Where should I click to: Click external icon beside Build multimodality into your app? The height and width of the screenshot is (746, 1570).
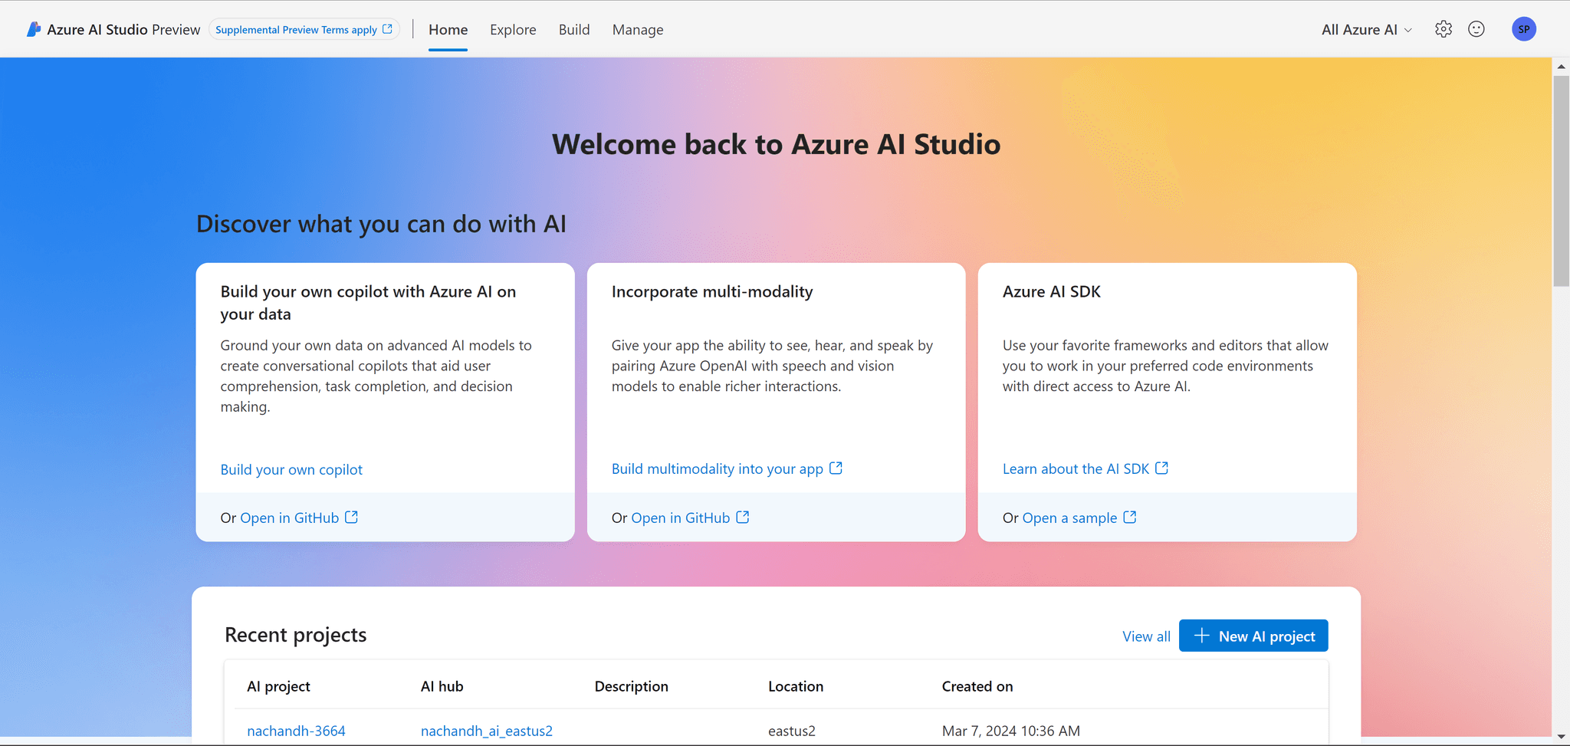(x=836, y=468)
